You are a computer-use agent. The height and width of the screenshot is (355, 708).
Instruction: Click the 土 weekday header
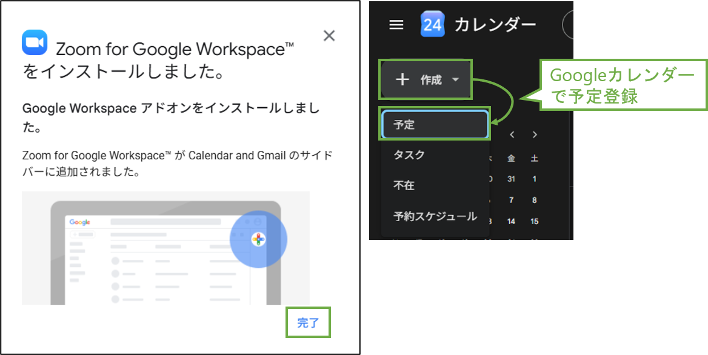pyautogui.click(x=534, y=158)
